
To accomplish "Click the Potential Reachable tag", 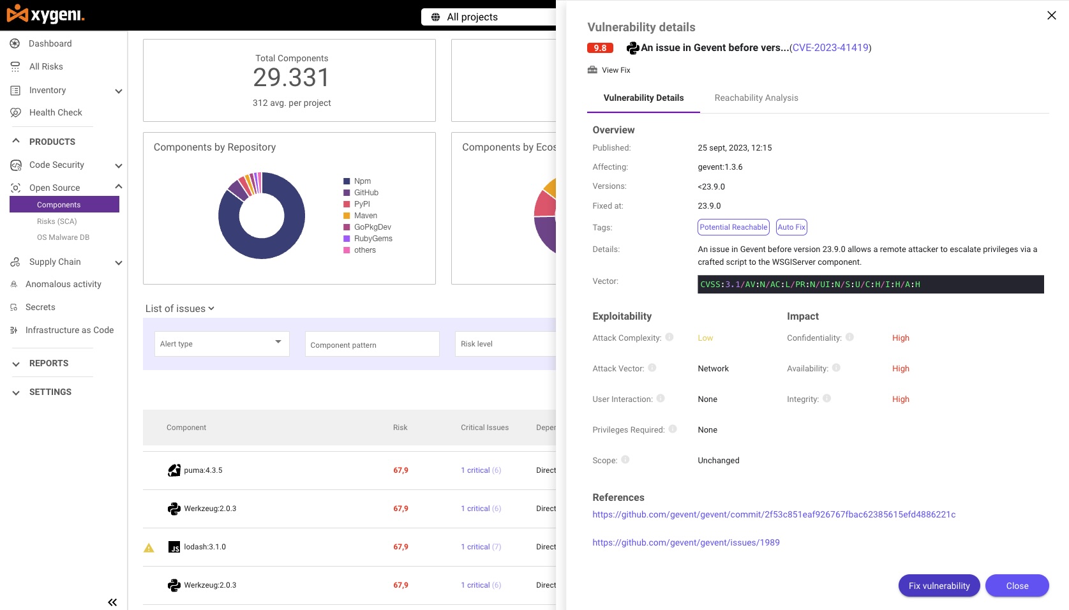I will 733,227.
